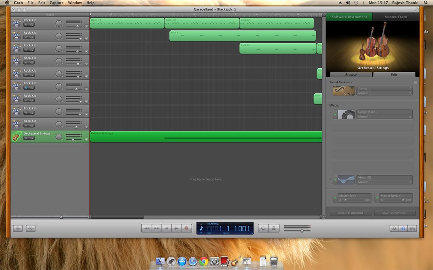
Task: Expand automation arrow on first Rock Kit track
Action: pyautogui.click(x=86, y=26)
